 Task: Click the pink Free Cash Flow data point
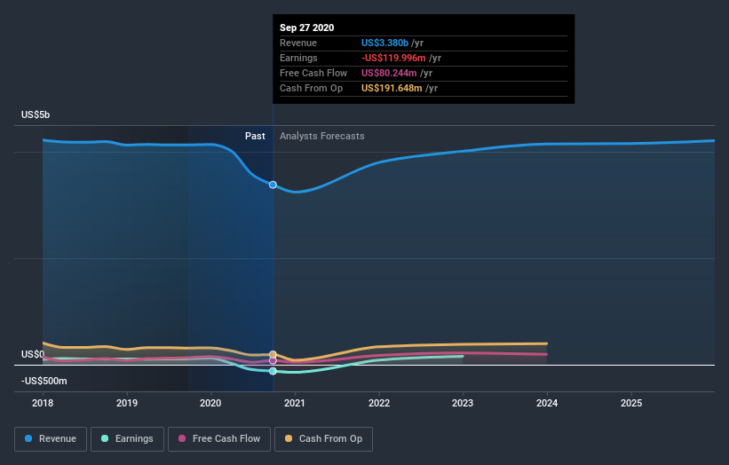[x=273, y=360]
